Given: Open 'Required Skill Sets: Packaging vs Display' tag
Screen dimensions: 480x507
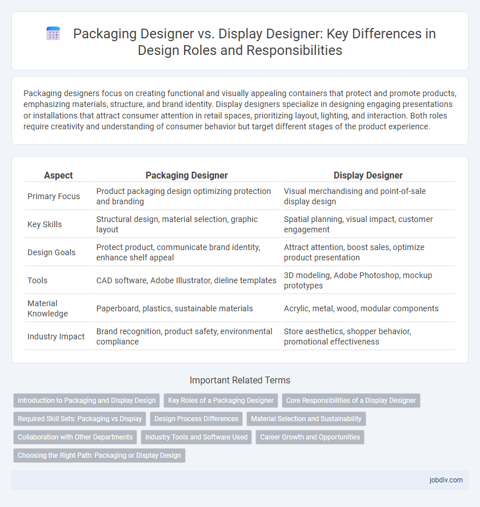Looking at the screenshot, I should [x=80, y=419].
